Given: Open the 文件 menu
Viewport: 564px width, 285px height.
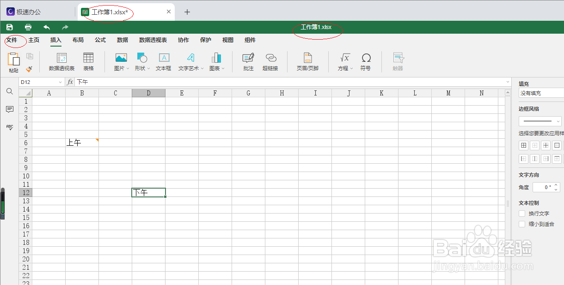Looking at the screenshot, I should tap(14, 40).
